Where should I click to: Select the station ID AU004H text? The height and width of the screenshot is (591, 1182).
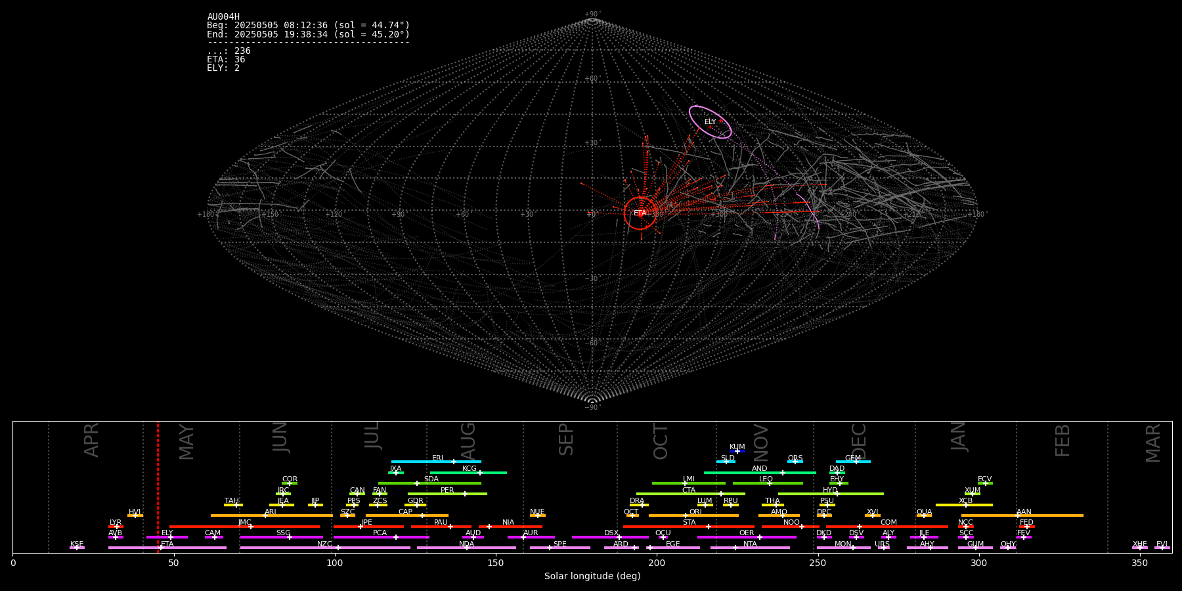223,17
